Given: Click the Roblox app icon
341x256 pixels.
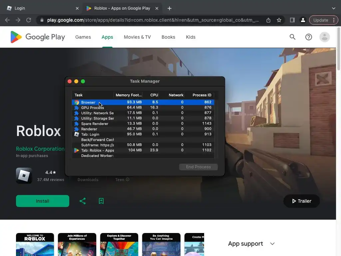Looking at the screenshot, I should pos(24,175).
